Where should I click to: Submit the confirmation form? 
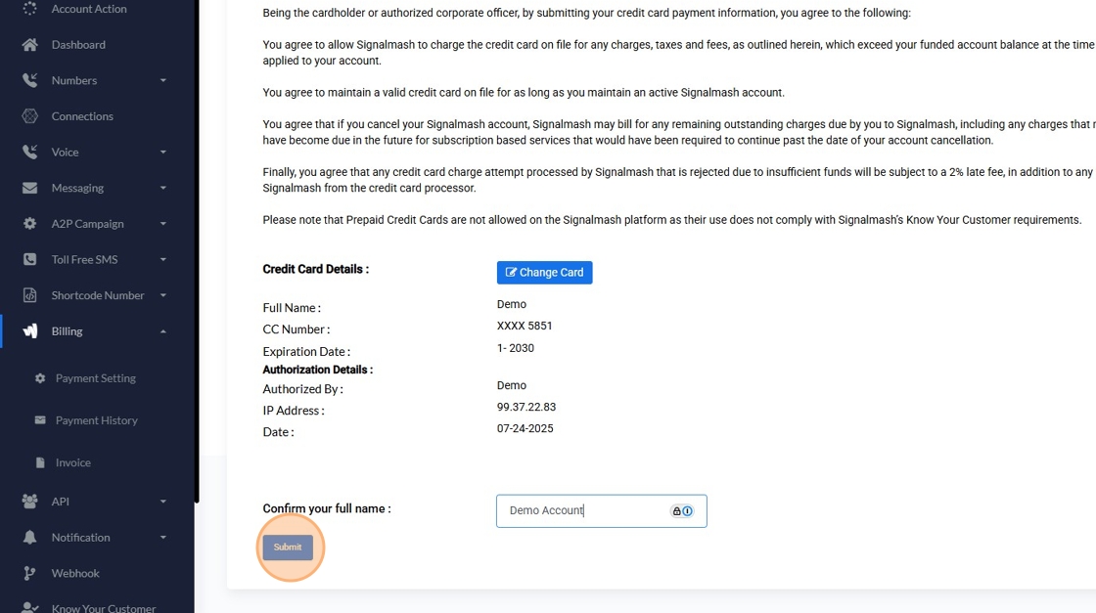tap(288, 547)
